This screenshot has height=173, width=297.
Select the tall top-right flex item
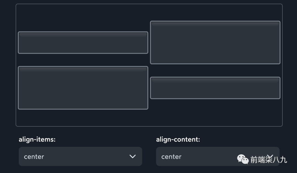[x=215, y=42]
